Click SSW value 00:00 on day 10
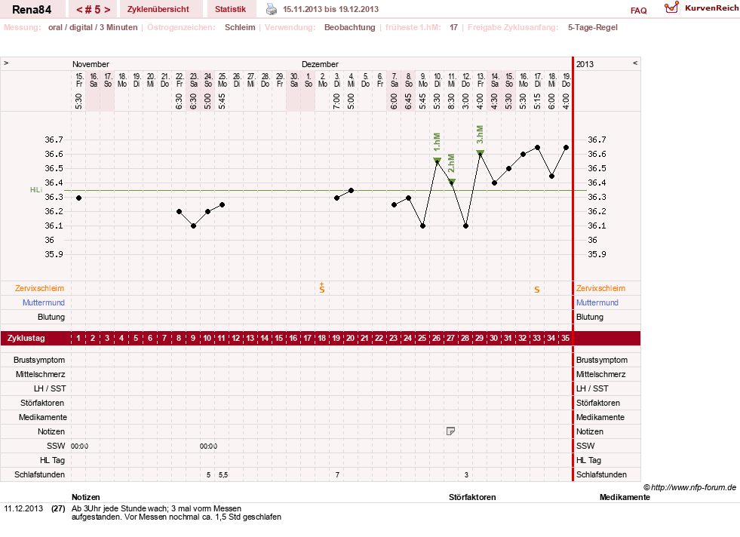740x537 pixels. point(208,446)
